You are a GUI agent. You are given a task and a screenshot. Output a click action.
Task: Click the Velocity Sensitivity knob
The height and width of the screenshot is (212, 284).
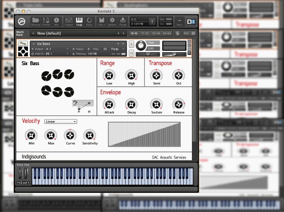point(90,135)
